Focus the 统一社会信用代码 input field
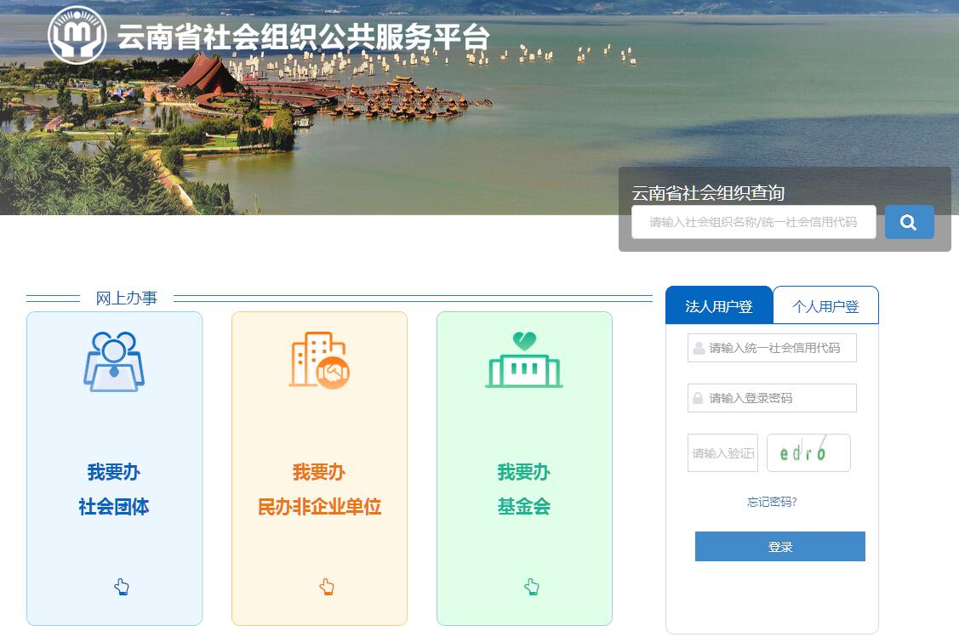Image resolution: width=959 pixels, height=637 pixels. pyautogui.click(x=772, y=348)
